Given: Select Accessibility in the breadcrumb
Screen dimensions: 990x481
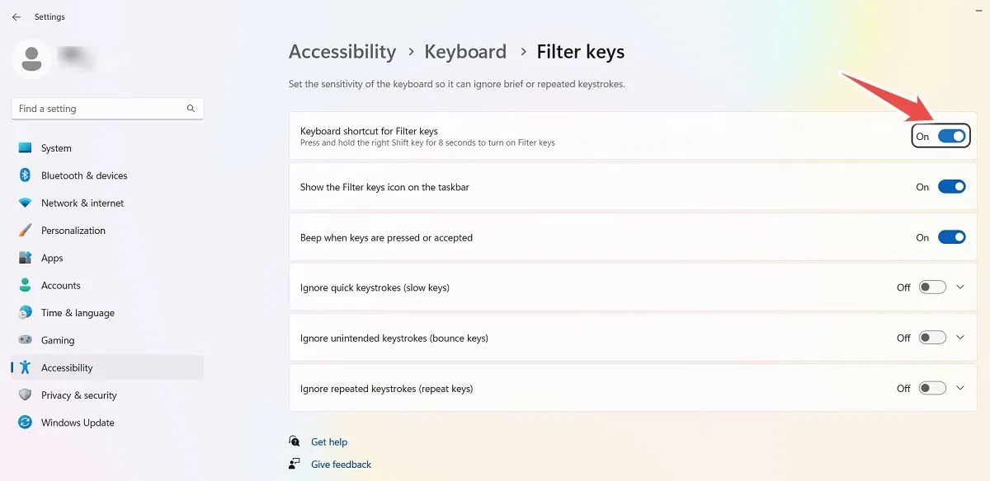Looking at the screenshot, I should (x=342, y=51).
